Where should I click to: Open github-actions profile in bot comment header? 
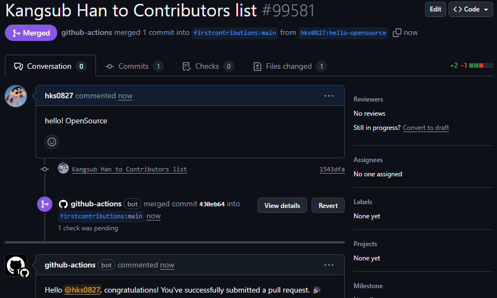[70, 265]
